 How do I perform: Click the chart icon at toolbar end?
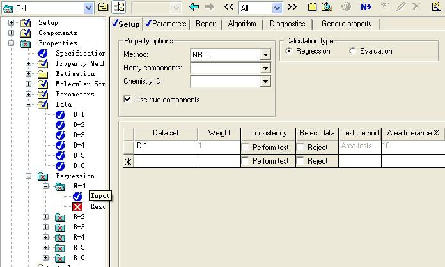point(436,6)
